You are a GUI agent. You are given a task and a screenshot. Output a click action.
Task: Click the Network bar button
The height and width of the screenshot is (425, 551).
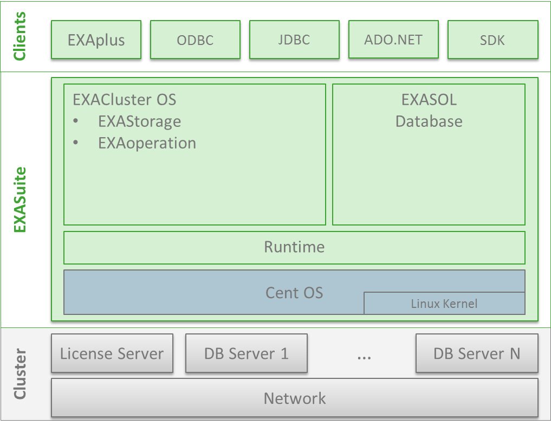294,398
